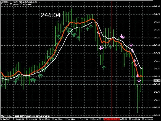161x121 pixels.
Task: Click the 246.15 price axis label
Action: (157, 76)
